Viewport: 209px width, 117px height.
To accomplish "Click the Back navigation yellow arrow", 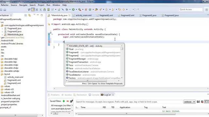I will tap(124, 9).
